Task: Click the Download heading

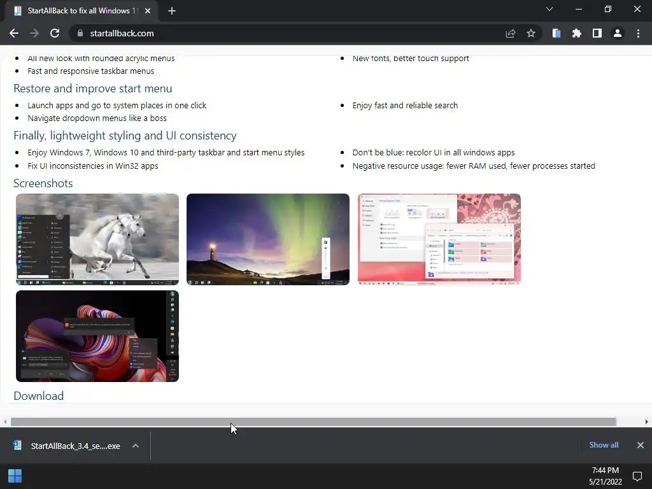Action: pyautogui.click(x=39, y=396)
